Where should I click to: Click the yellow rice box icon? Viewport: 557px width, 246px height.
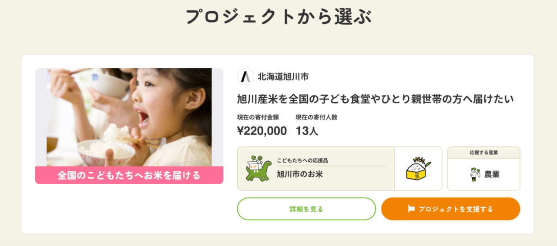click(418, 168)
